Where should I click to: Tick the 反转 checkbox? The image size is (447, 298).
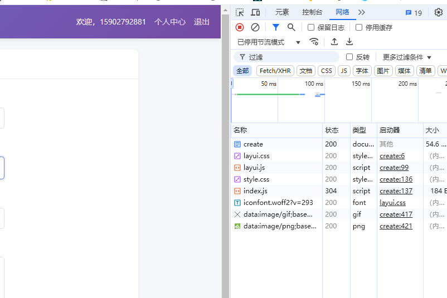pos(349,57)
